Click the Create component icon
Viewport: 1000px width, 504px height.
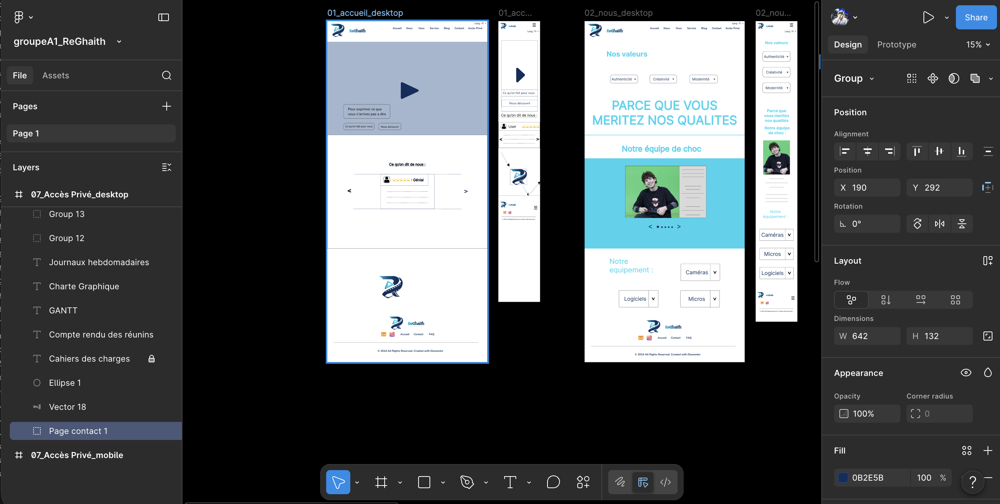point(933,78)
